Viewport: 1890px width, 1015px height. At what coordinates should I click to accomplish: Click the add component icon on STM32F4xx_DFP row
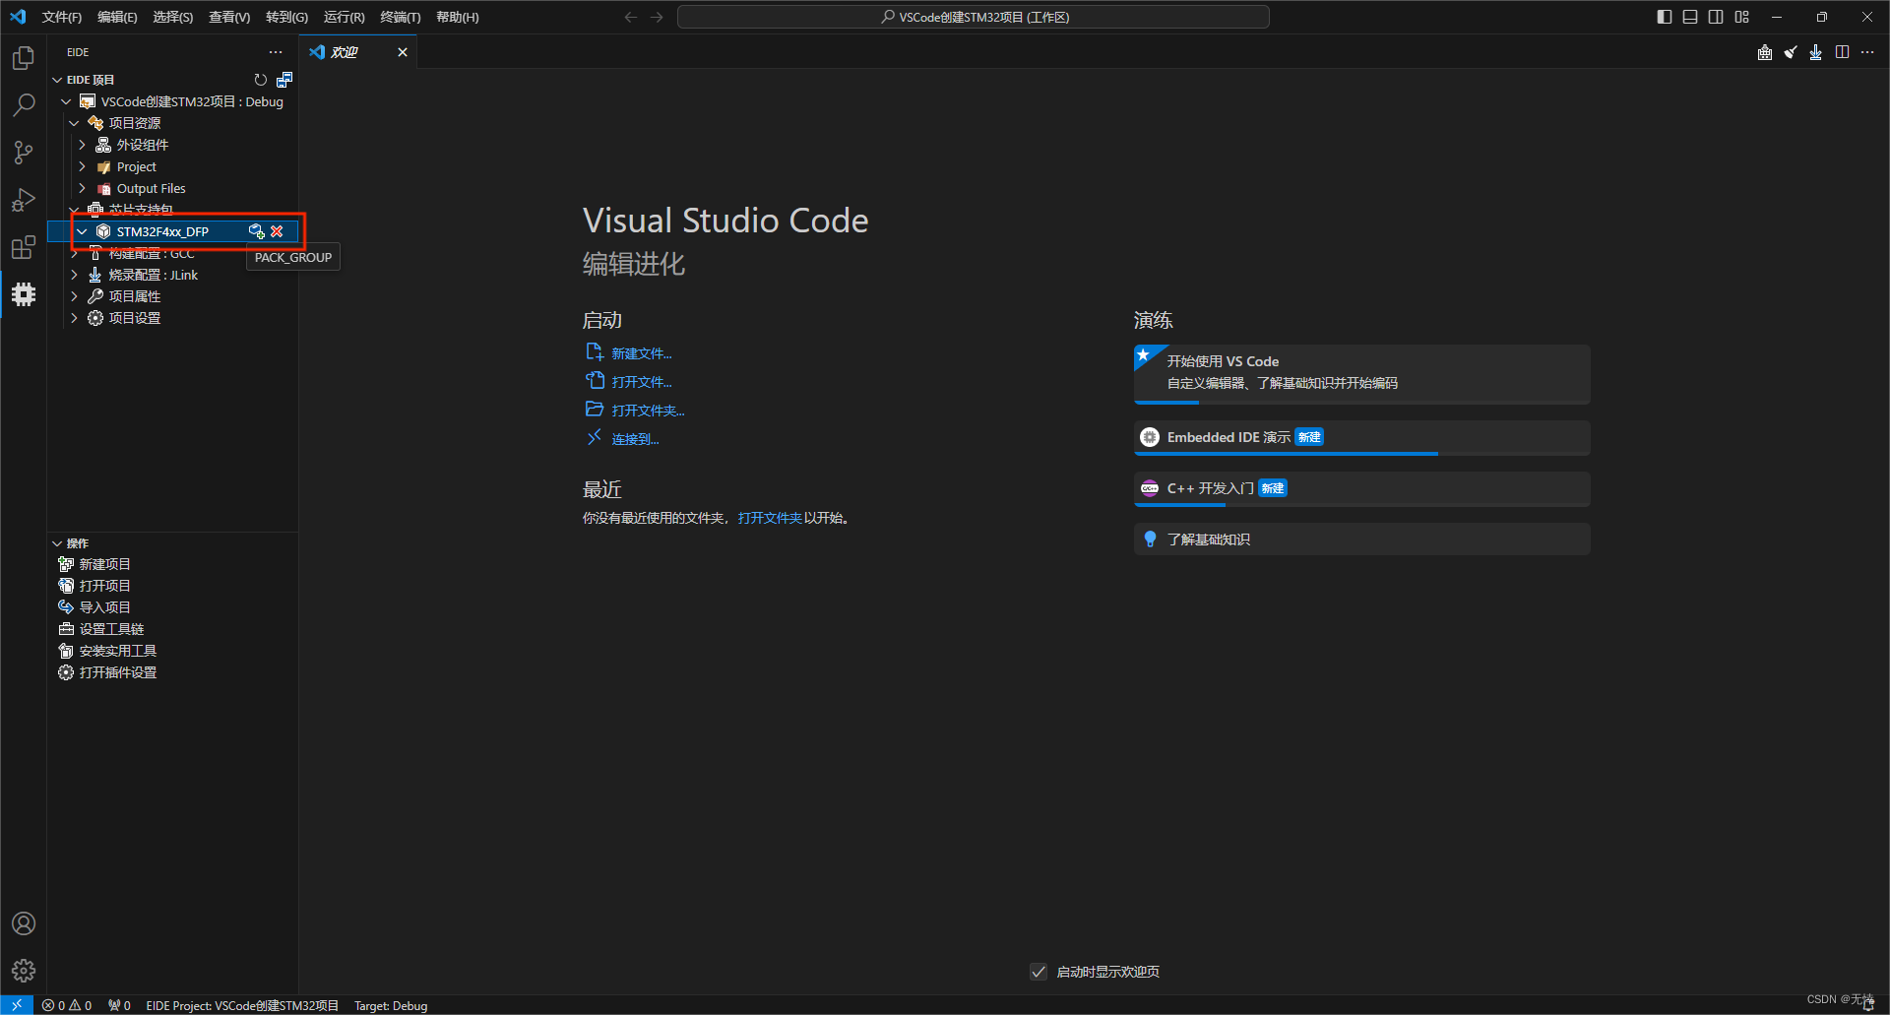point(256,231)
